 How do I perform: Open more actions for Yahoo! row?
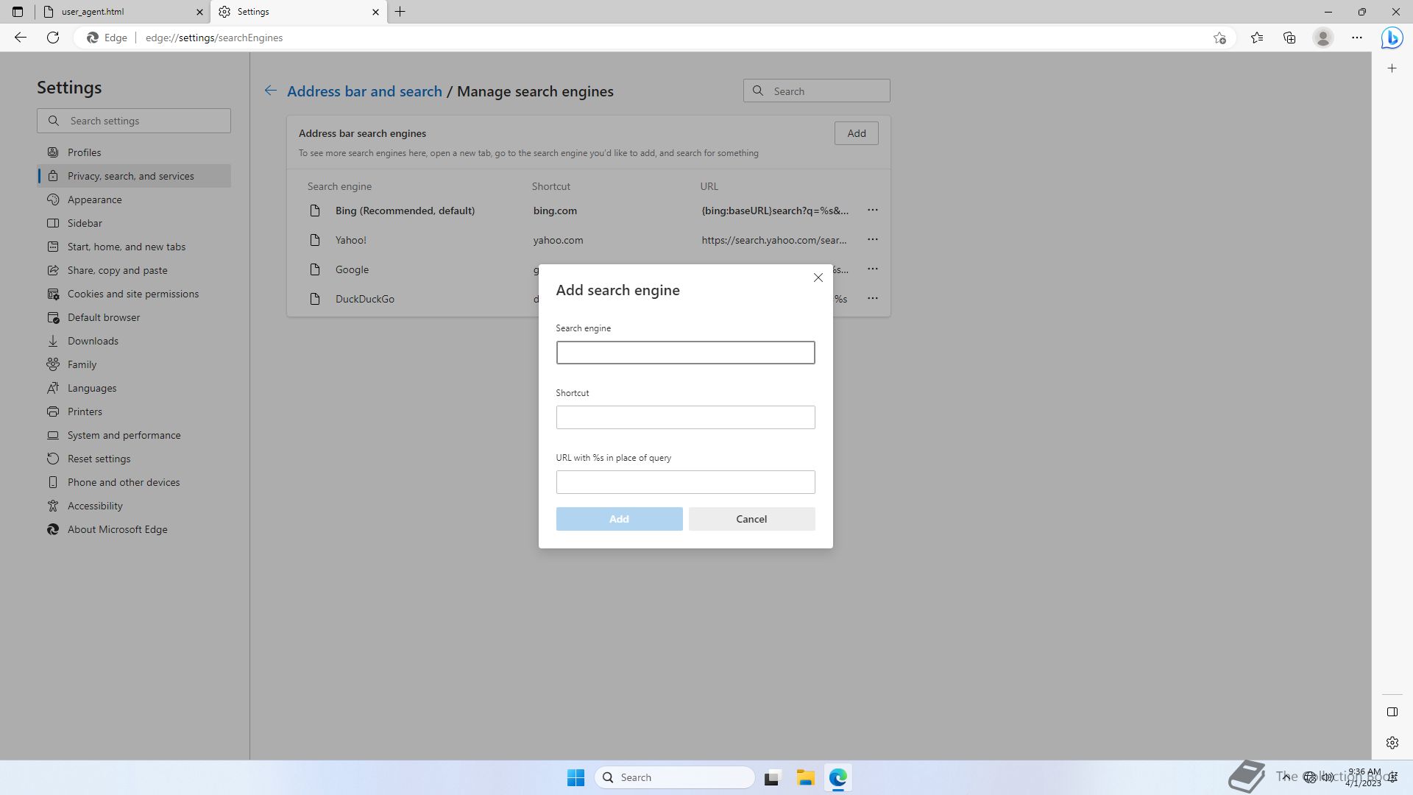click(872, 240)
